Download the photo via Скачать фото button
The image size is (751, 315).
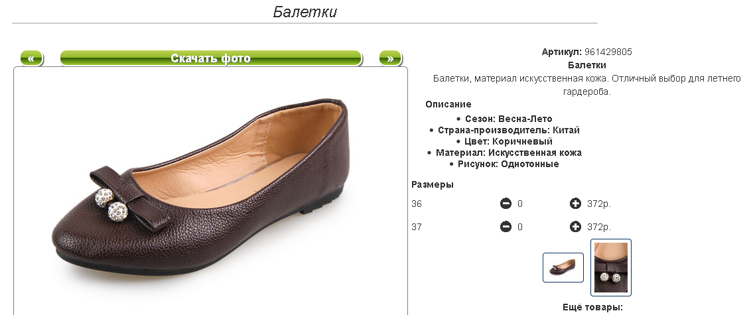pyautogui.click(x=211, y=58)
